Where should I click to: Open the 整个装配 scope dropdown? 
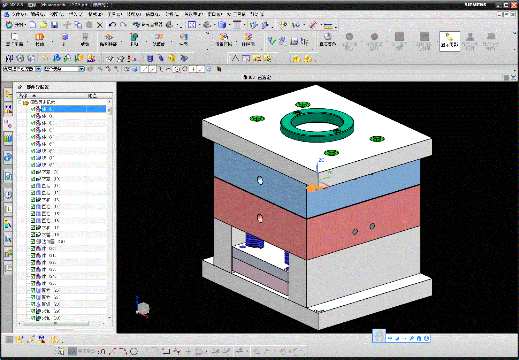click(x=82, y=69)
